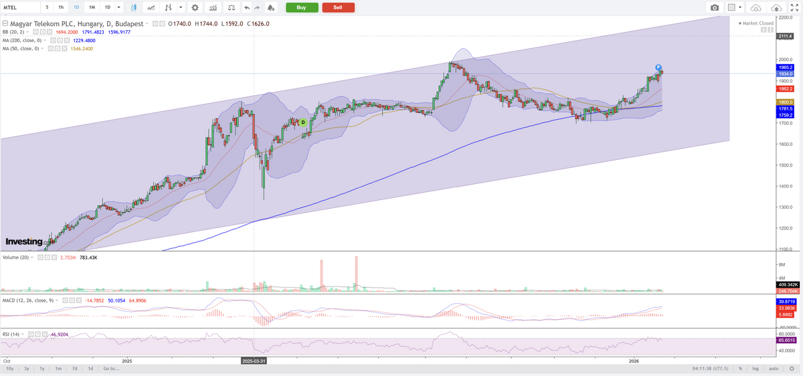
Task: Select the 3y date range
Action: coord(26,369)
